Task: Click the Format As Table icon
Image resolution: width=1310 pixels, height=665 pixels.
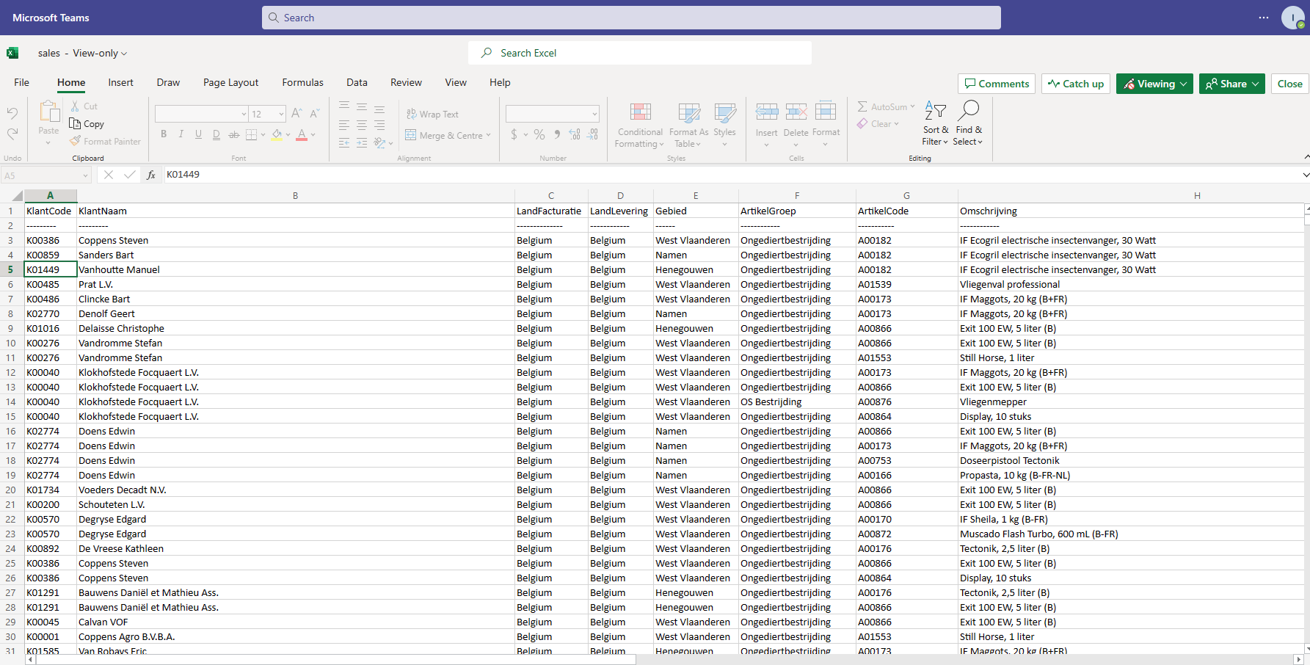Action: 688,112
